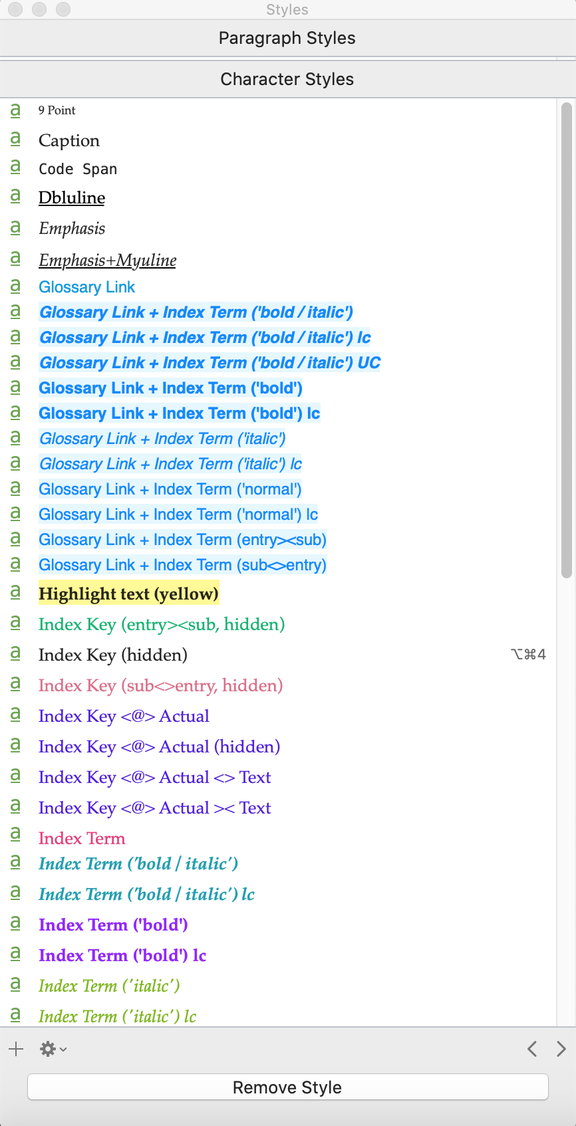Open the gear actions menu
This screenshot has height=1126, width=576.
tap(53, 1049)
